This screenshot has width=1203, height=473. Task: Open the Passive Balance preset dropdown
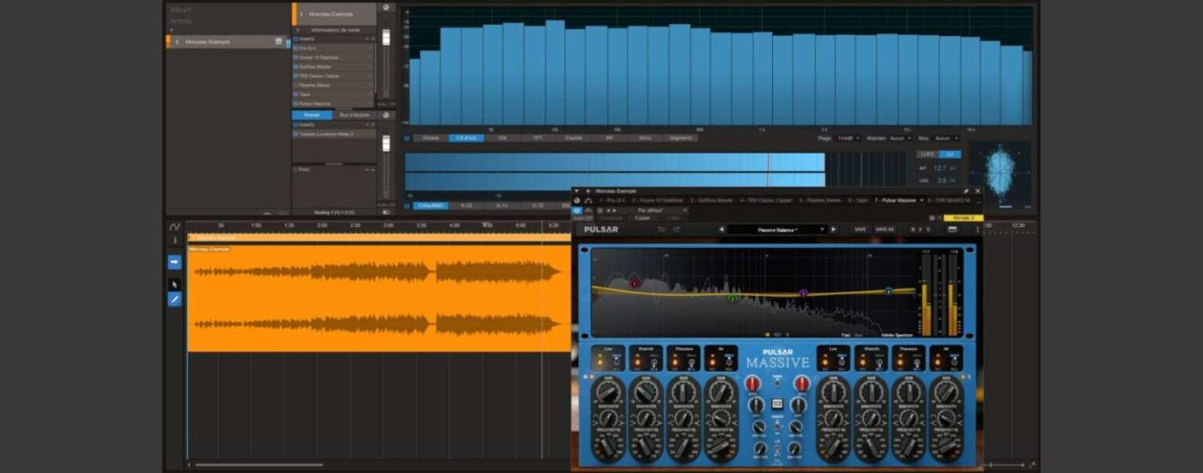(776, 230)
